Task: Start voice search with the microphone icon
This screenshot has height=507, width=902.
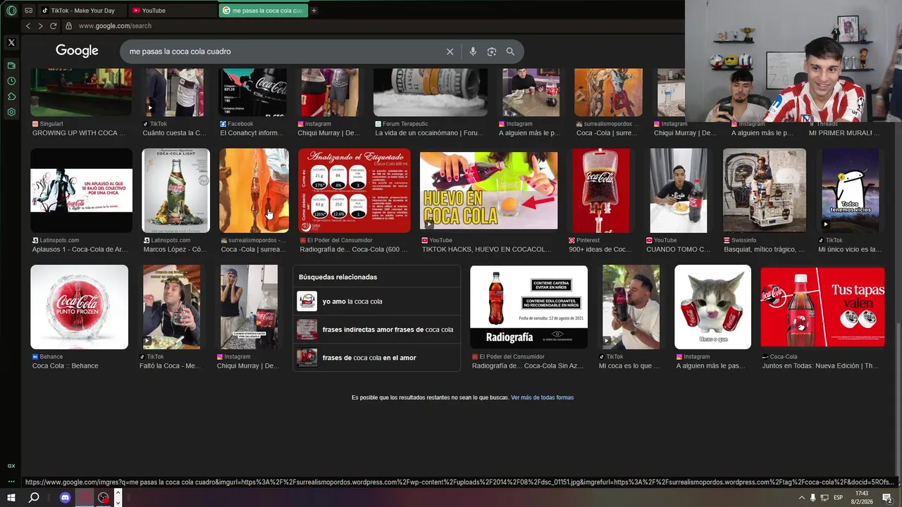Action: (473, 51)
